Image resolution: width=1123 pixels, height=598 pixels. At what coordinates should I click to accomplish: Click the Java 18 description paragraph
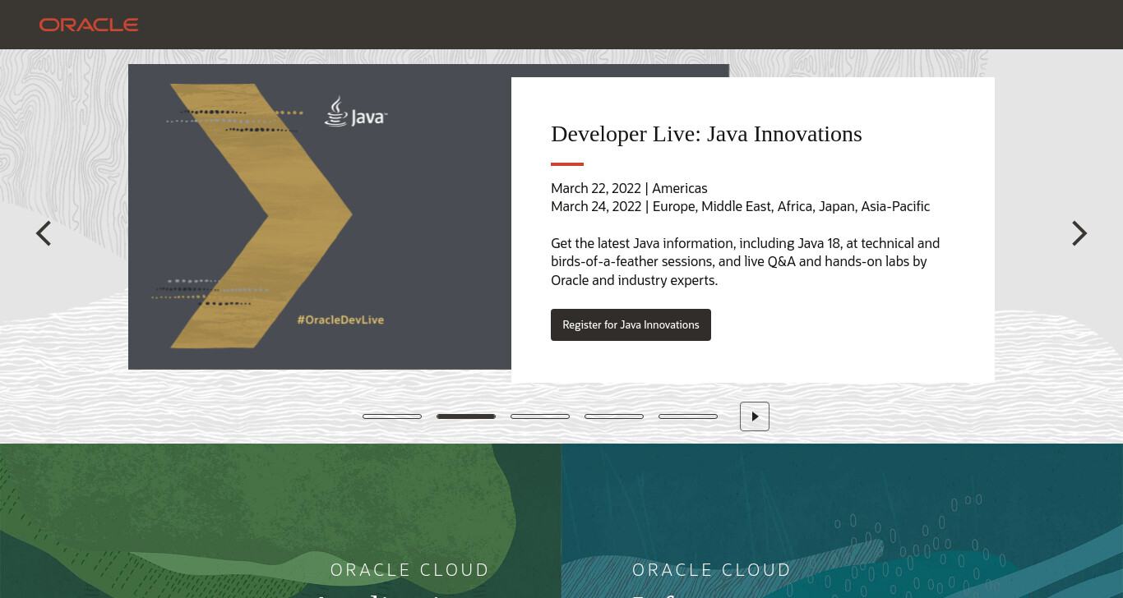[745, 262]
